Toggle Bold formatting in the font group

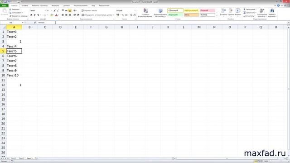click(x=31, y=15)
